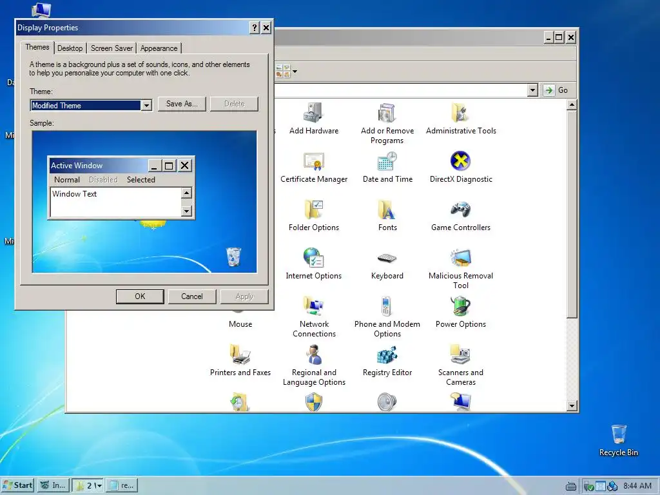Open the Fonts folder icon

click(x=387, y=209)
